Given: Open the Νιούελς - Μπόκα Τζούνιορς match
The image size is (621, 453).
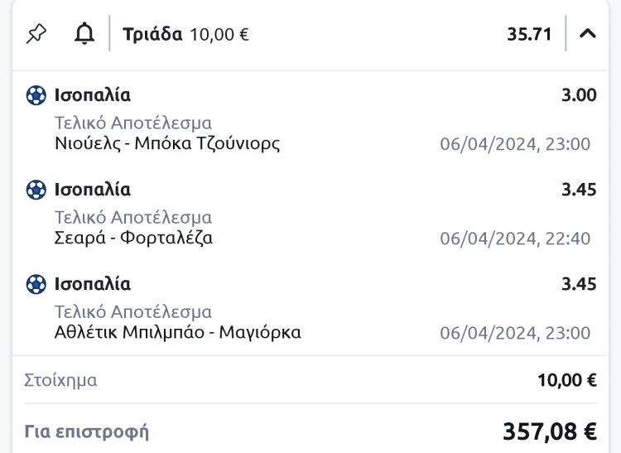Looking at the screenshot, I should (167, 143).
